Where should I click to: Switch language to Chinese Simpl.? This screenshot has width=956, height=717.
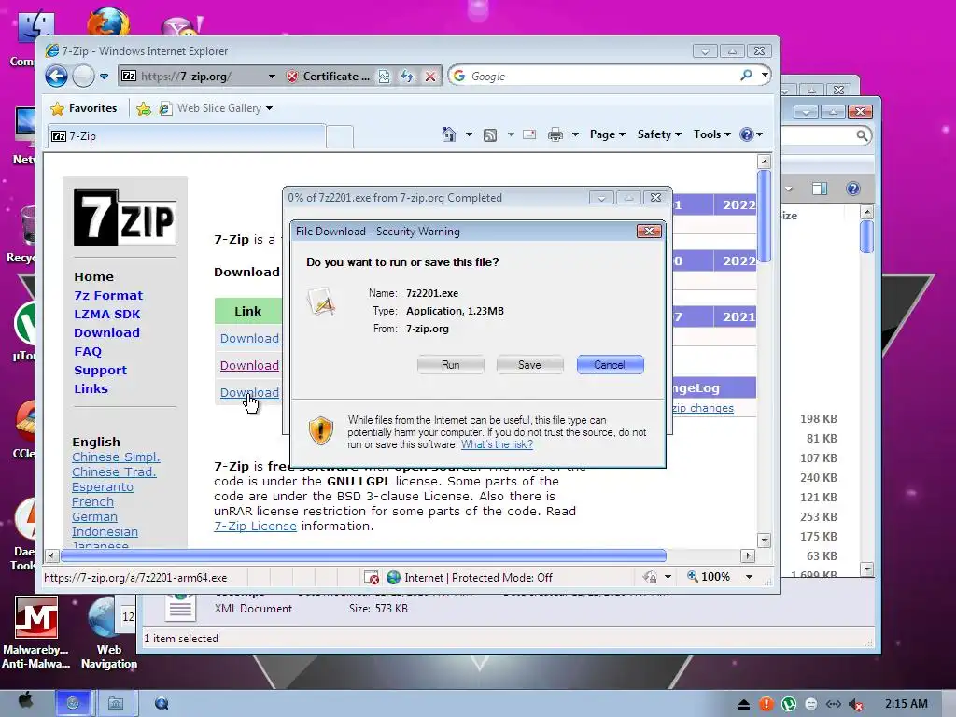[116, 457]
